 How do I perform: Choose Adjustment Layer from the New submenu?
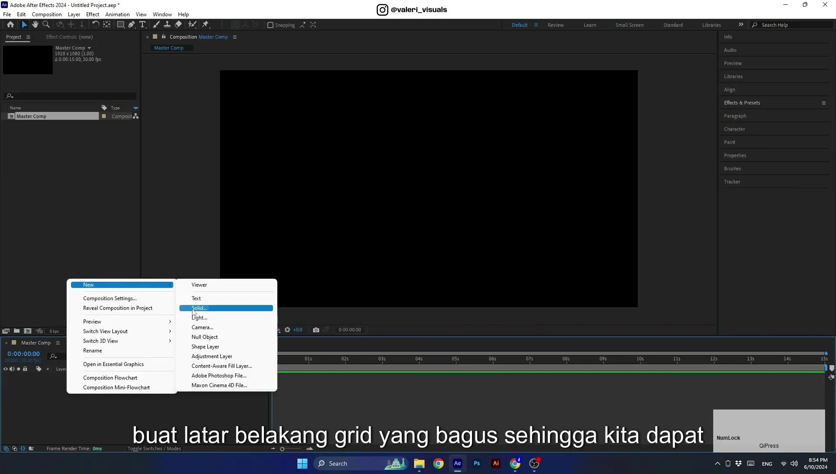tap(226, 356)
